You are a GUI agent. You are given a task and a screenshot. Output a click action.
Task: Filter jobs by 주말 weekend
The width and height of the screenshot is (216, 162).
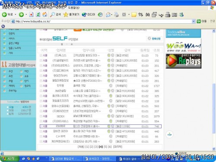[x=11, y=81]
